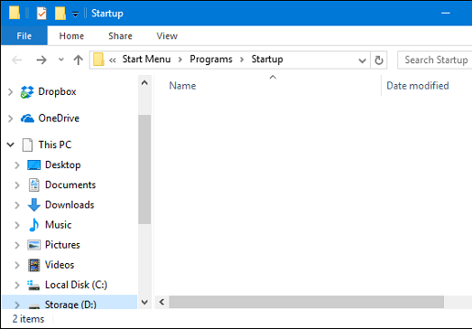This screenshot has width=472, height=329.
Task: Expand the arrow after Start Menu
Action: (180, 60)
